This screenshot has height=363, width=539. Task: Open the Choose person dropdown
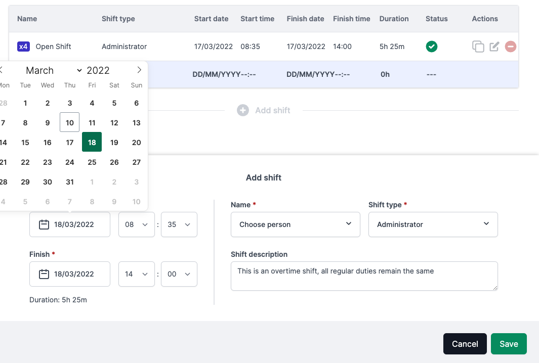click(295, 224)
